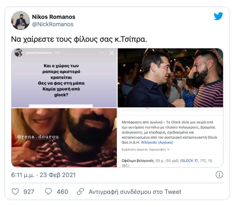Viewport: 237px width, 207px height.
Task: Close the story with X icon
Action: coord(112,53)
